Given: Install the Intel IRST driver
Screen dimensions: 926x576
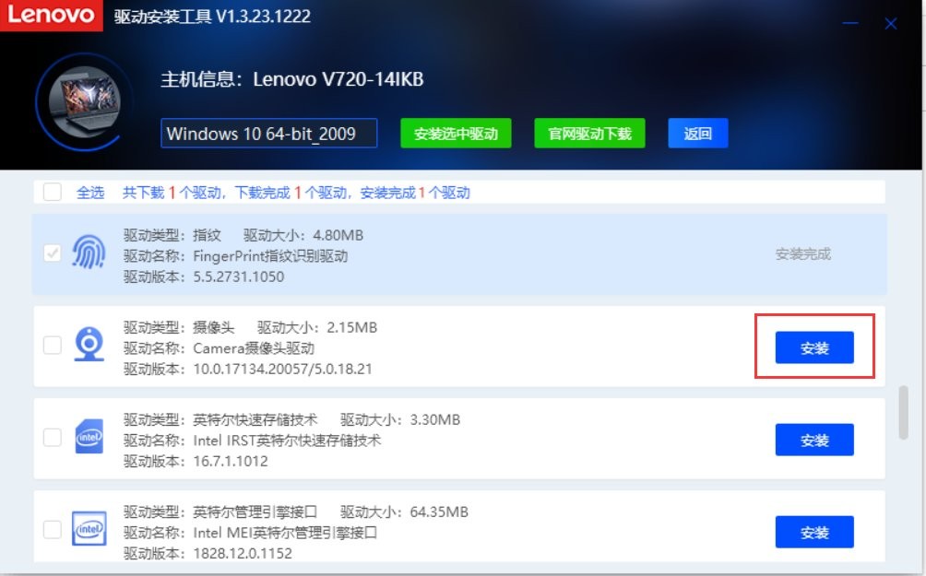Looking at the screenshot, I should 814,440.
